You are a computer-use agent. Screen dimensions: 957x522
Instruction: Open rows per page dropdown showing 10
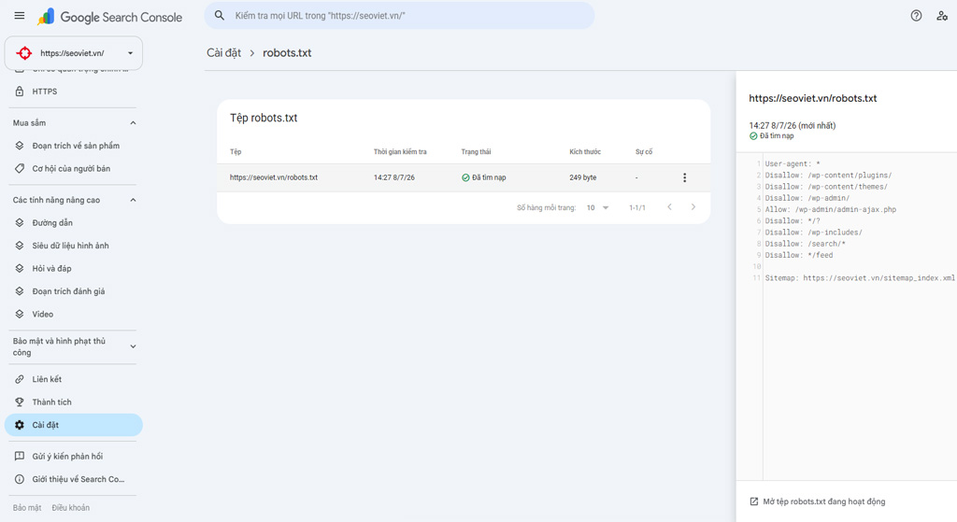tap(598, 208)
